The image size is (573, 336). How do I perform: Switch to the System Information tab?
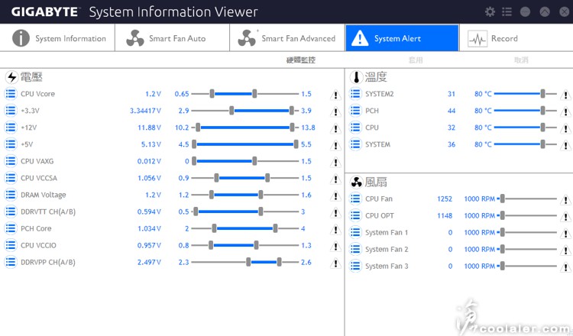(x=57, y=38)
